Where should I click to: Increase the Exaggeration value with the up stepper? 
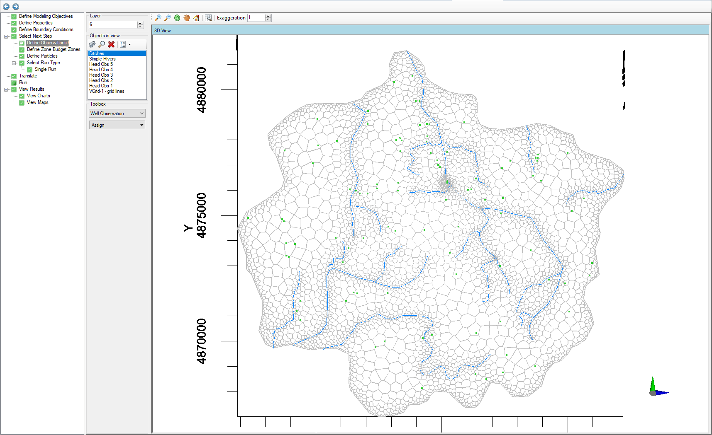(268, 16)
